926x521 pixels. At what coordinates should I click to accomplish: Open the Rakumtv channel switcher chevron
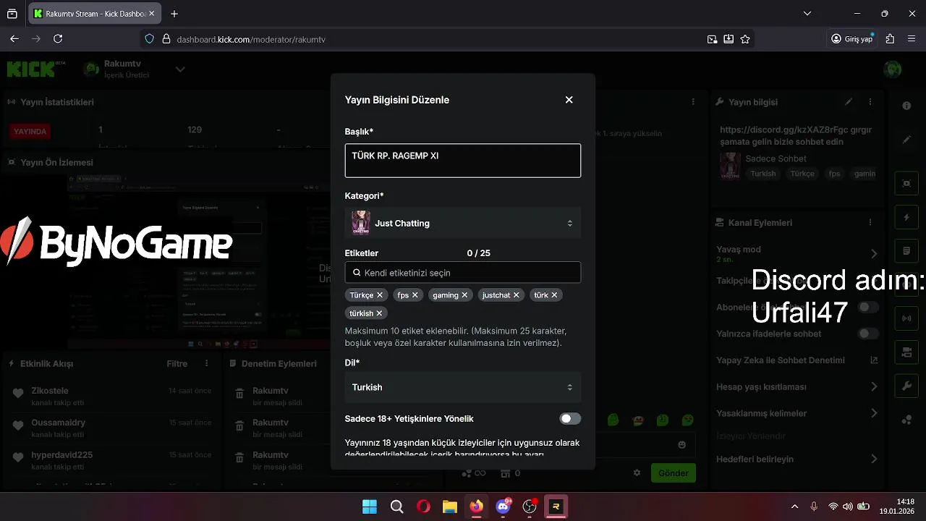180,69
